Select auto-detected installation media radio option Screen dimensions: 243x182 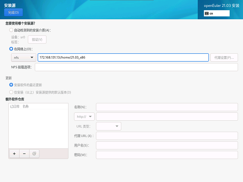click(11, 30)
